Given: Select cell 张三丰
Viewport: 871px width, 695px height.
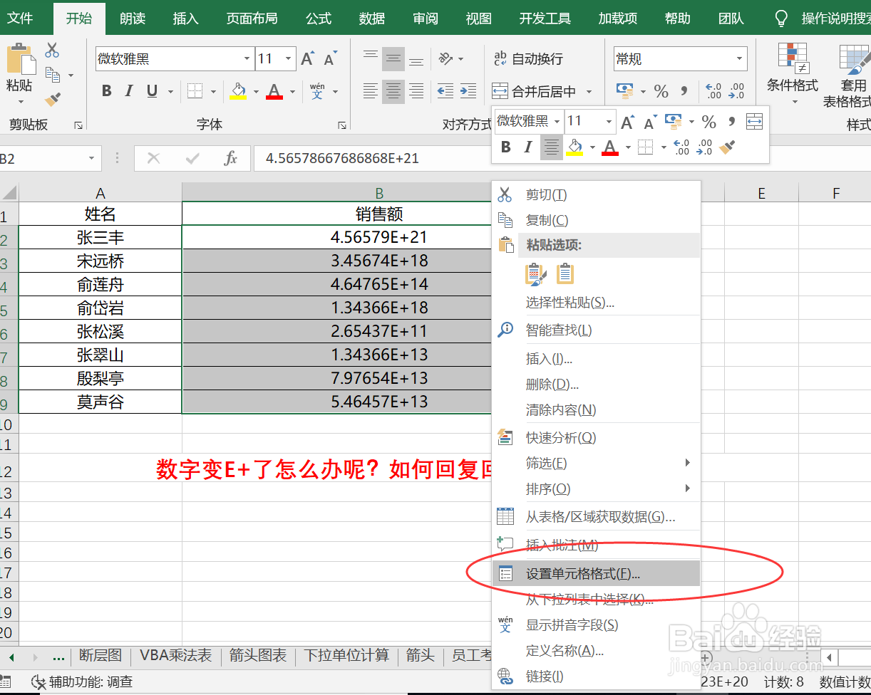Looking at the screenshot, I should click(100, 237).
